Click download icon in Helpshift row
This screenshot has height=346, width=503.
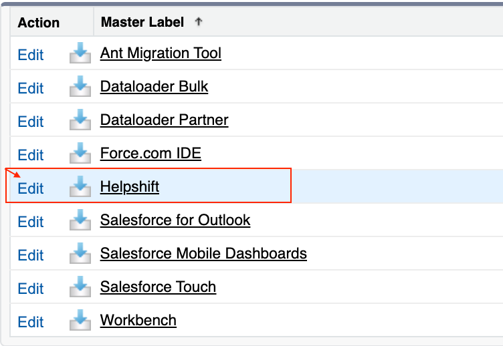click(80, 187)
